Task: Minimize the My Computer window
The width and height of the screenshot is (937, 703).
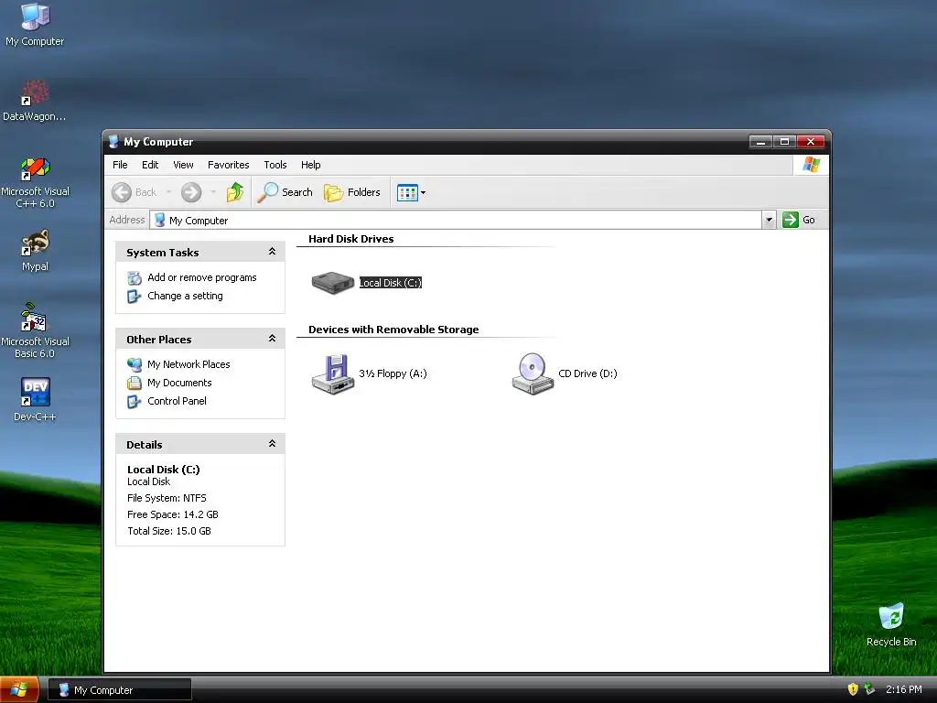Action: pos(760,142)
